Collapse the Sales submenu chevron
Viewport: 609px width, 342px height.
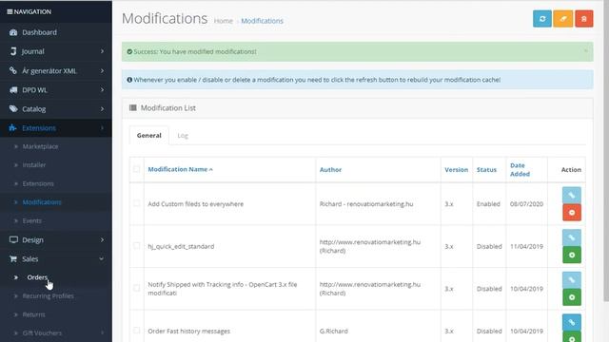coord(102,258)
